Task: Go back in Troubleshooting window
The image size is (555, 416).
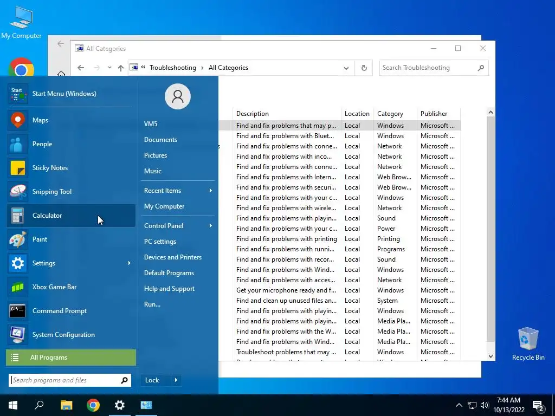Action: (x=81, y=68)
